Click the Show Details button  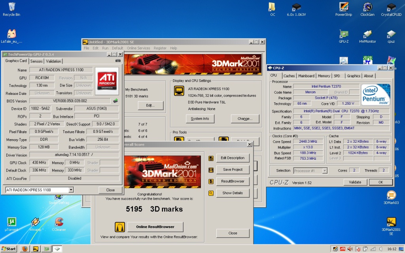[x=233, y=193]
